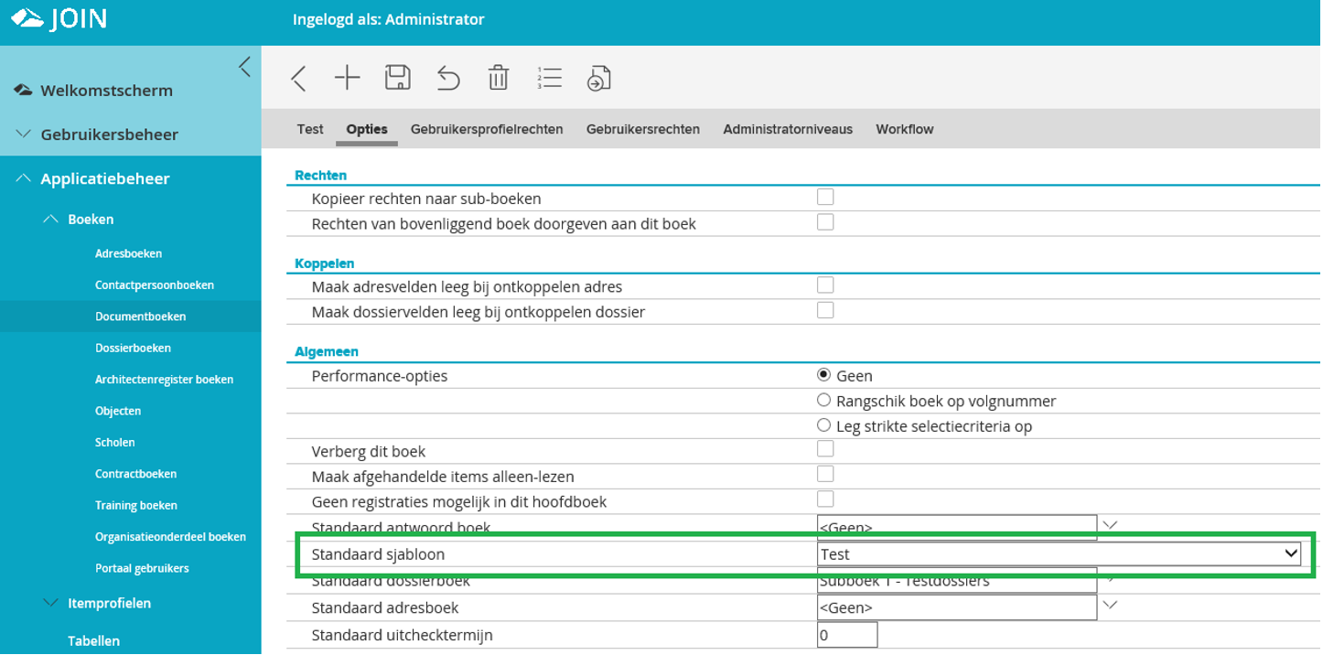Image resolution: width=1323 pixels, height=655 pixels.
Task: Check Verberg dit boek
Action: tap(825, 448)
